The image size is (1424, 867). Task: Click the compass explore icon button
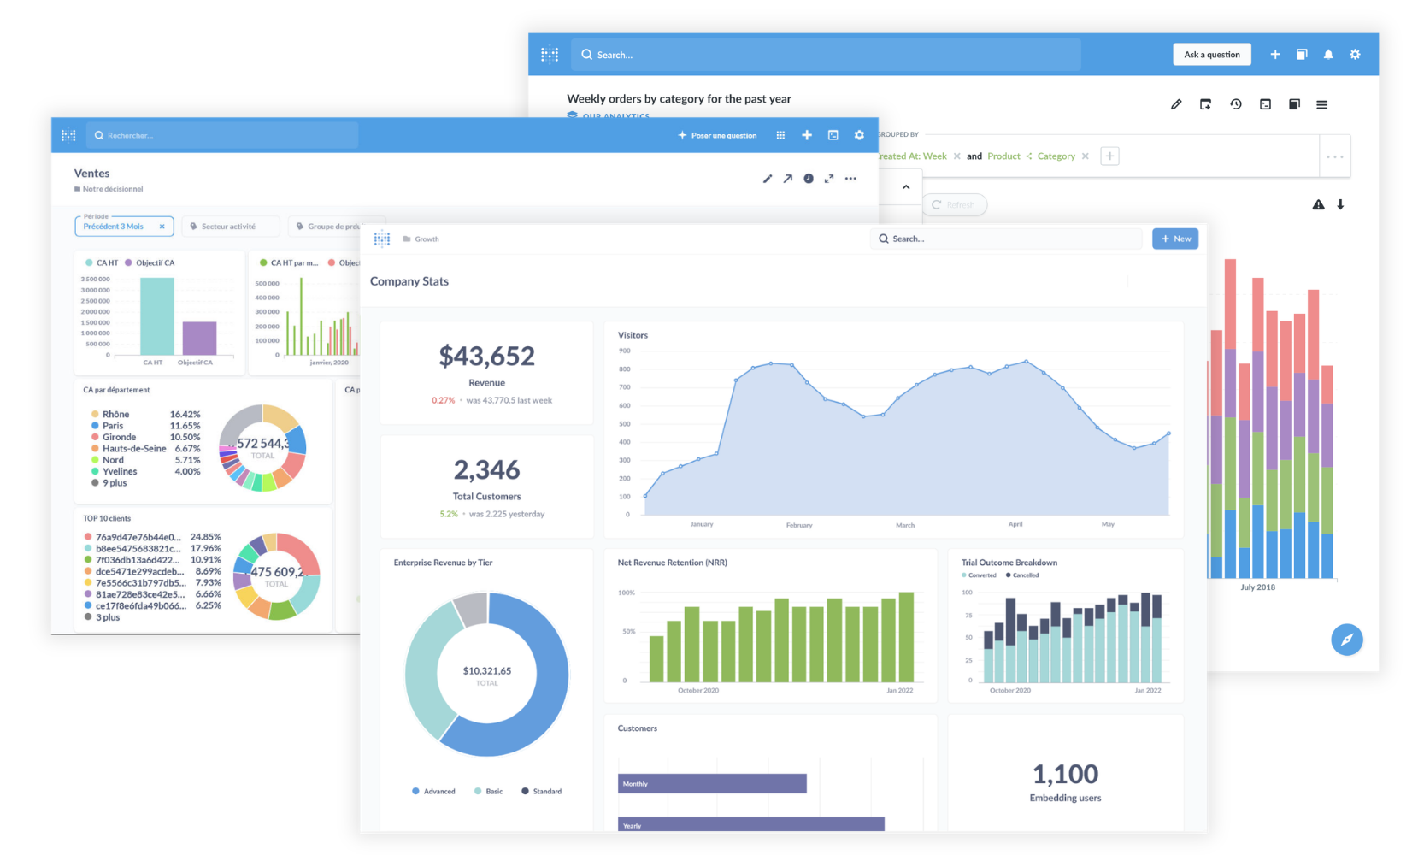point(1347,640)
